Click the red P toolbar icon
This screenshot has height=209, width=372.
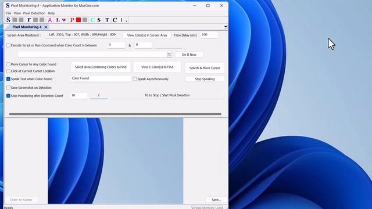(72, 20)
